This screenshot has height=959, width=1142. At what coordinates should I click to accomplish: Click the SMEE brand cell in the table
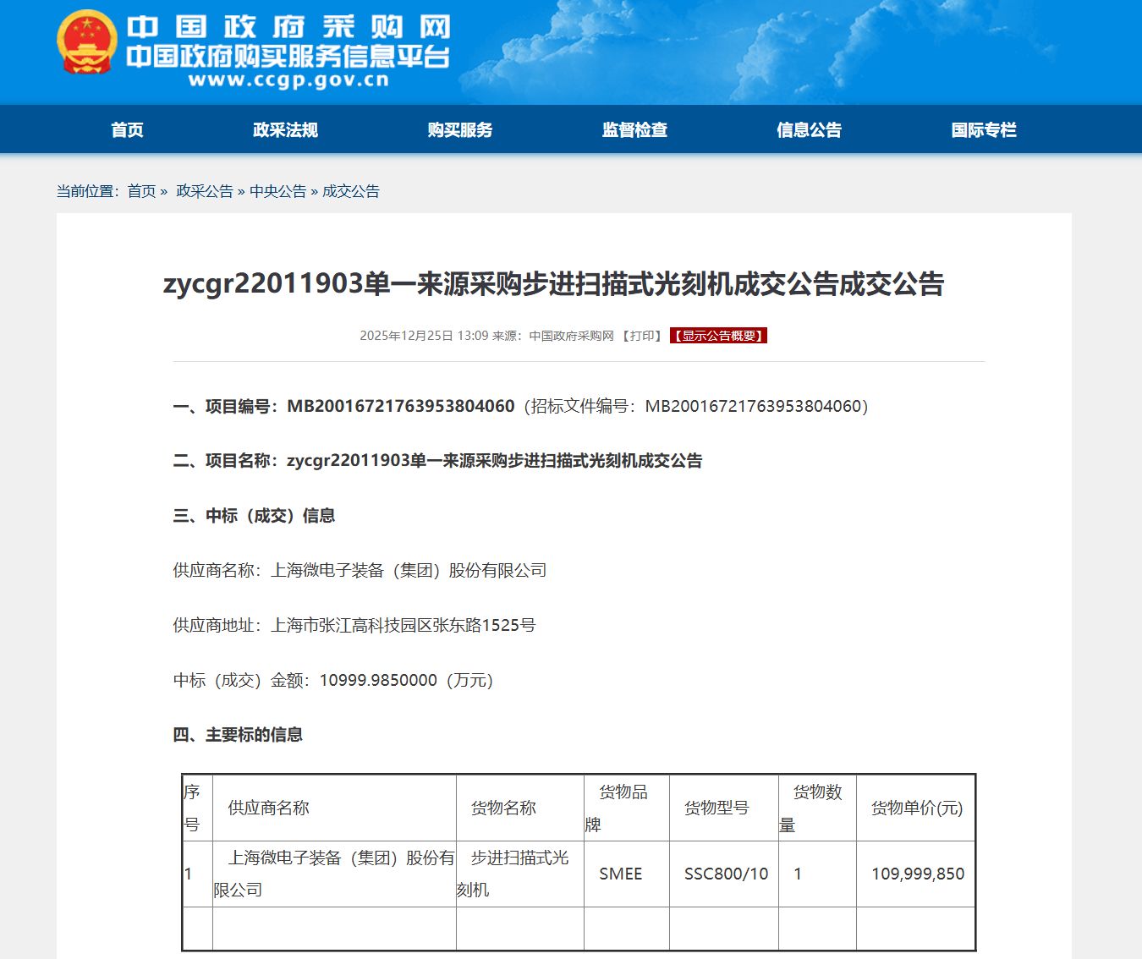621,874
